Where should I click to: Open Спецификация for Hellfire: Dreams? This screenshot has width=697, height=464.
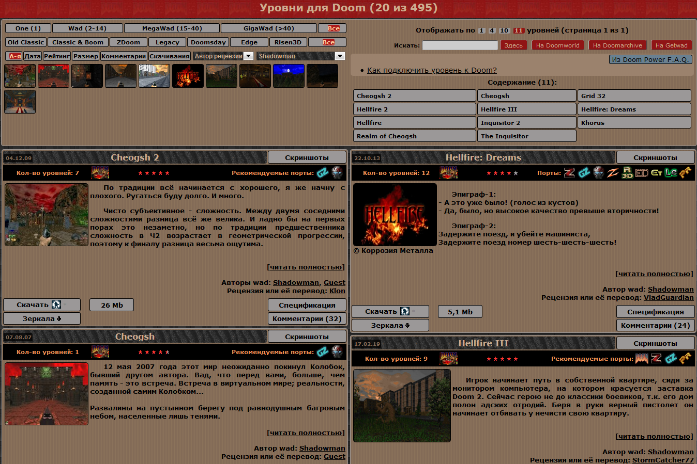coord(655,311)
